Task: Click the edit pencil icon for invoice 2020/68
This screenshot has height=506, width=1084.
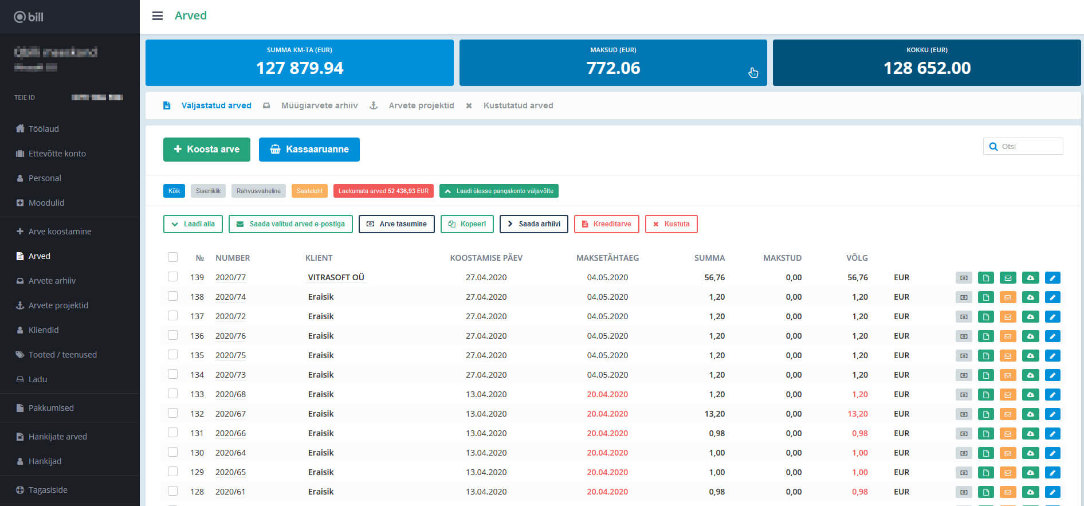Action: [x=1052, y=395]
